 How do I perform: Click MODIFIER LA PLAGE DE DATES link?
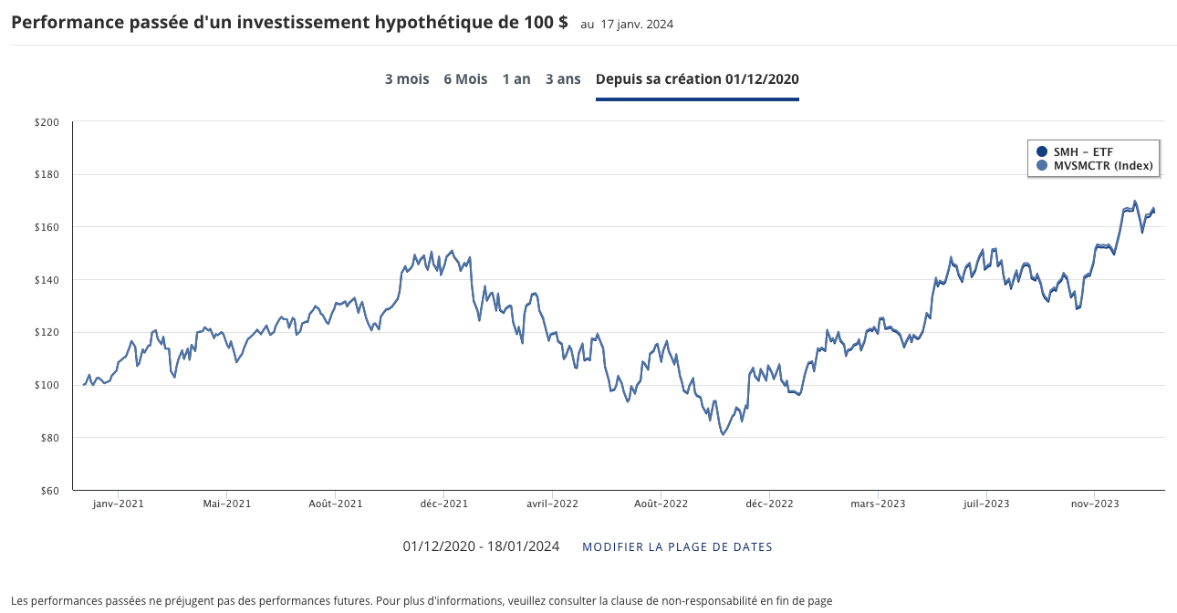pyautogui.click(x=677, y=547)
